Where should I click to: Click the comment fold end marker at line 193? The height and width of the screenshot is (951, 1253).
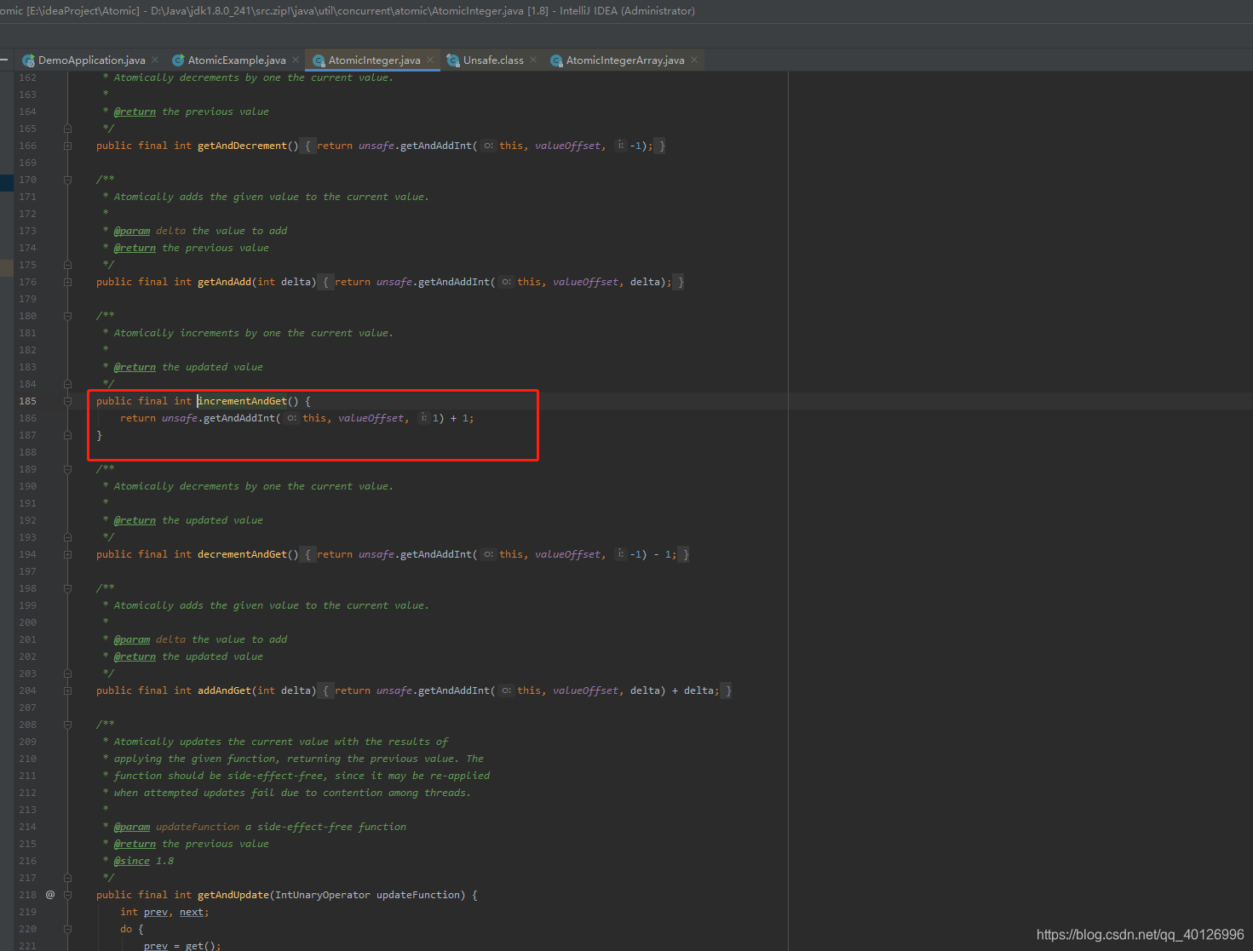pos(67,537)
